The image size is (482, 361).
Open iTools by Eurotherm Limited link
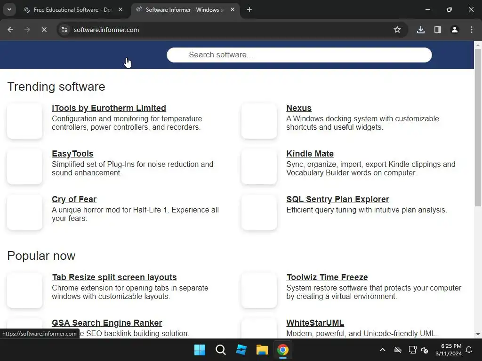(109, 108)
